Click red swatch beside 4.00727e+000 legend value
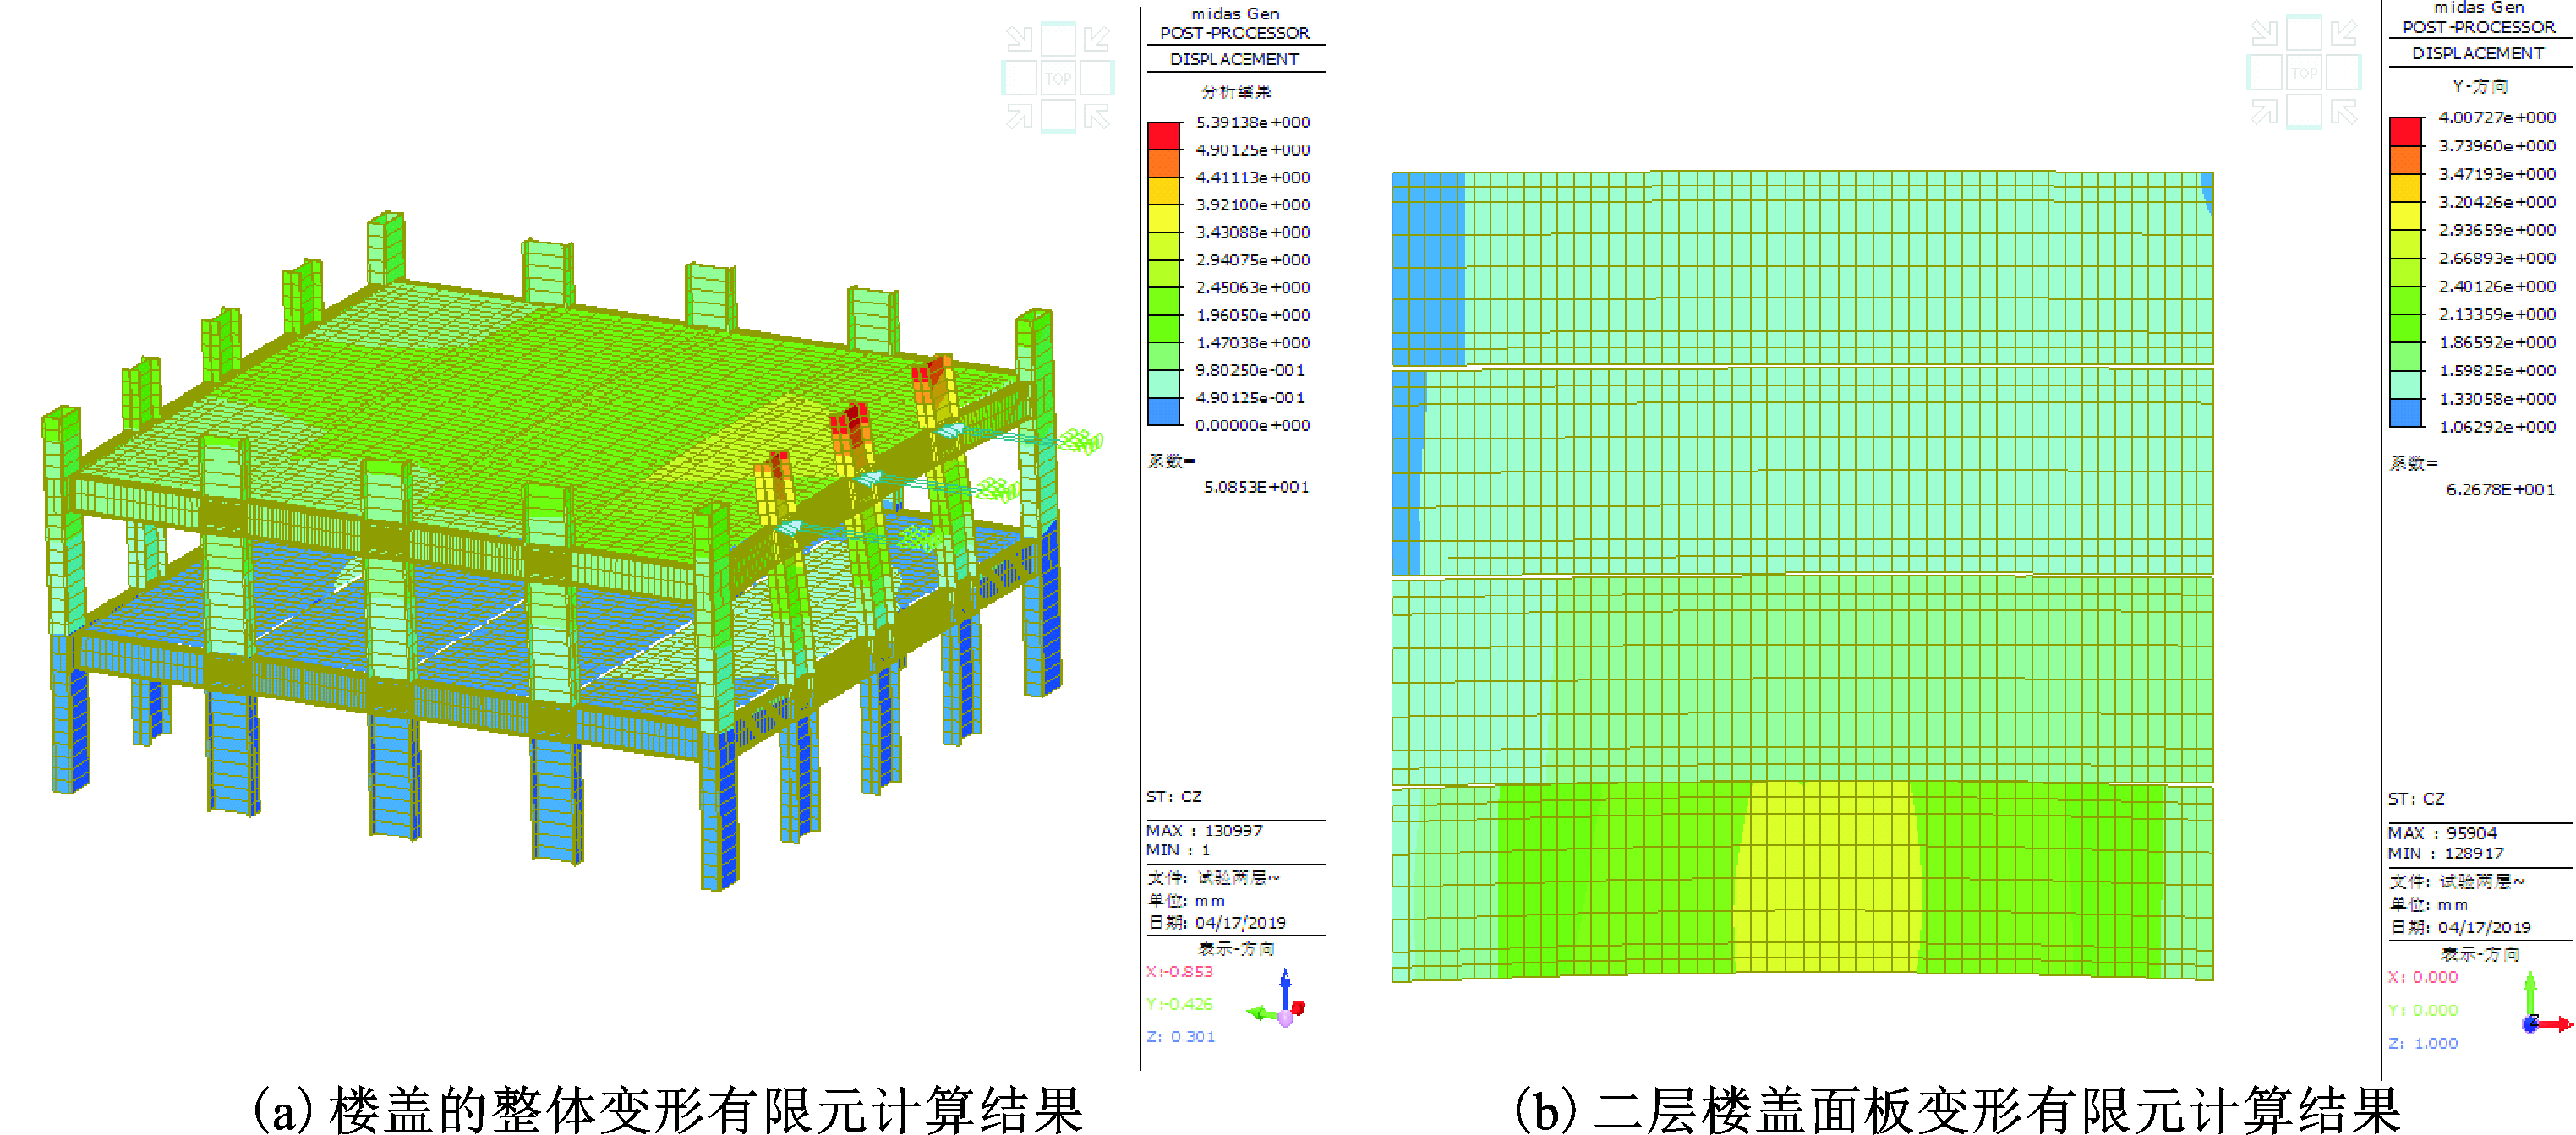 click(2405, 131)
